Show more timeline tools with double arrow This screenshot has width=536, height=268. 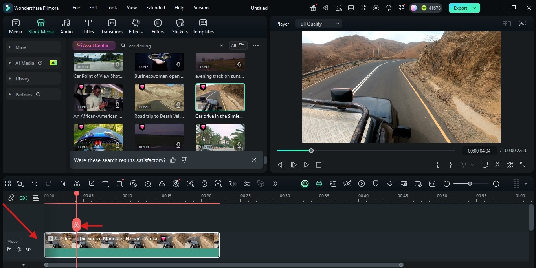pos(275,184)
